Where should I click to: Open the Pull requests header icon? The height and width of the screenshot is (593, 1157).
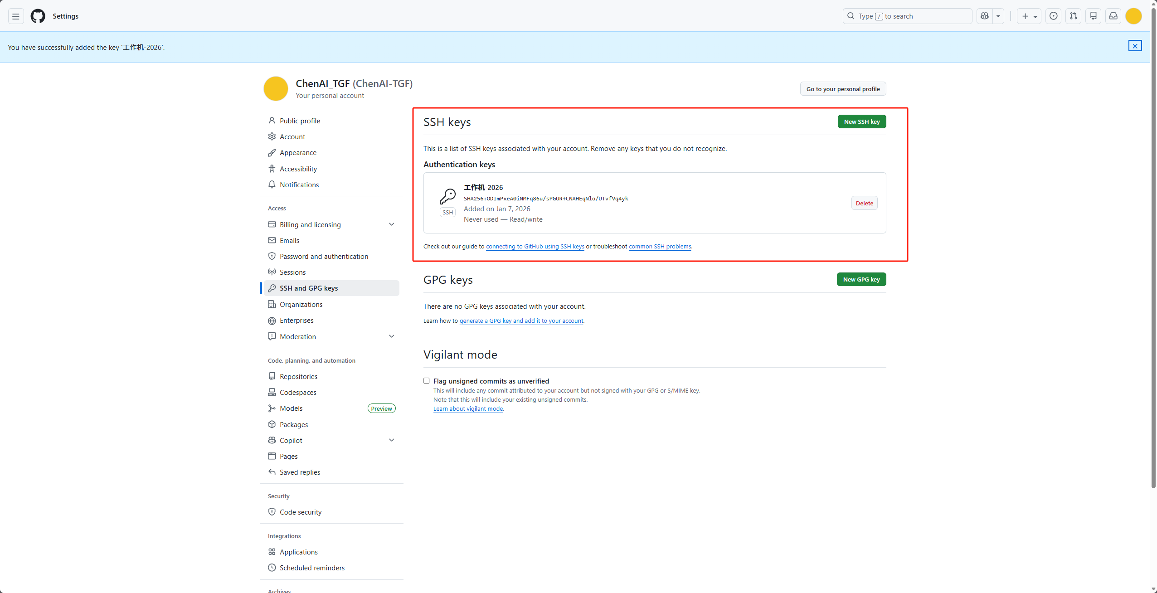point(1074,16)
